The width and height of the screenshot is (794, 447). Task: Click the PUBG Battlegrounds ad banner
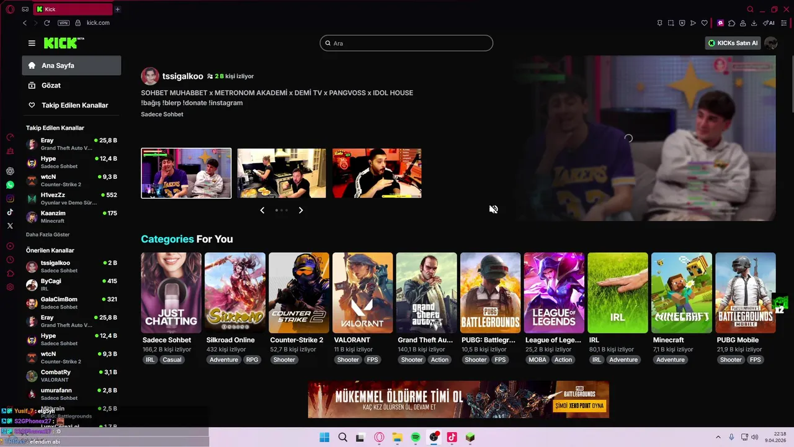(458, 399)
